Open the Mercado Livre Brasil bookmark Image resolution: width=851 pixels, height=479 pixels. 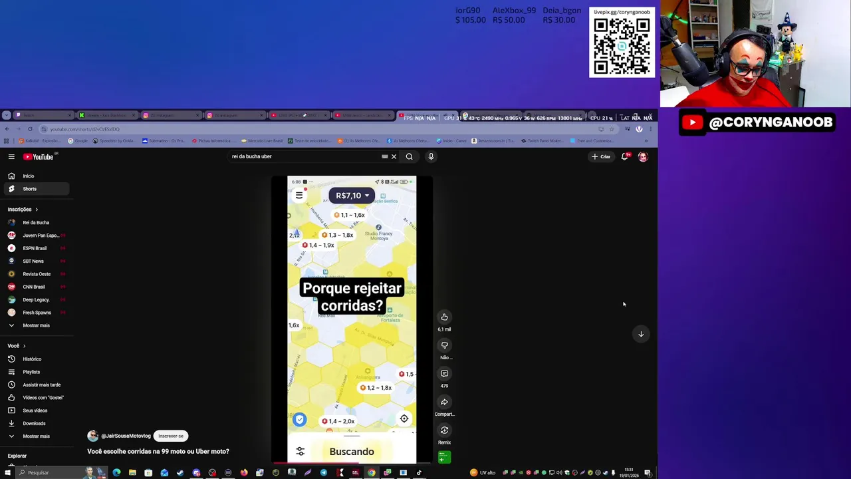[x=262, y=141]
